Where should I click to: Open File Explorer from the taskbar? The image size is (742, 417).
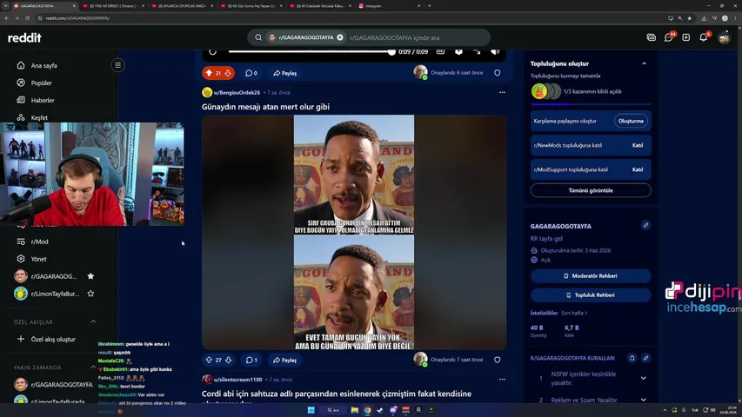[354, 410]
